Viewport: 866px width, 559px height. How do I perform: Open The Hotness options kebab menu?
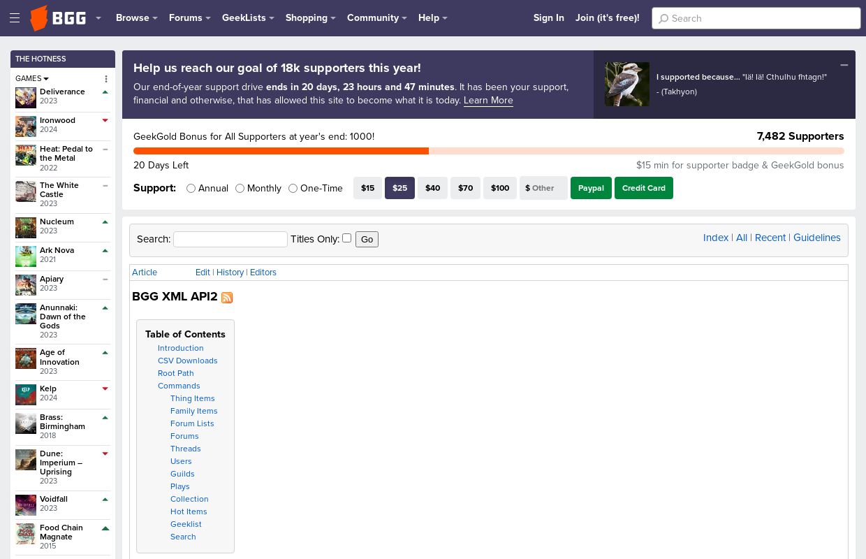tap(106, 79)
